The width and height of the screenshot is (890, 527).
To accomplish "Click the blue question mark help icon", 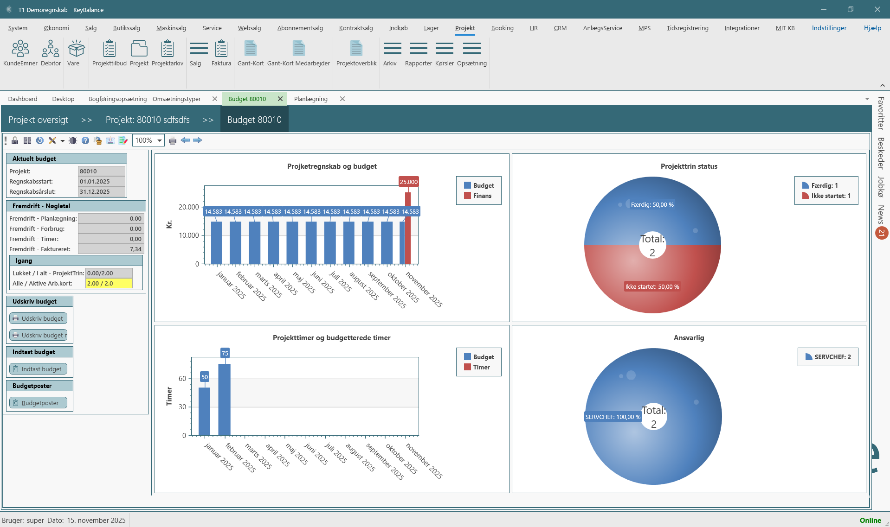I will [x=85, y=140].
